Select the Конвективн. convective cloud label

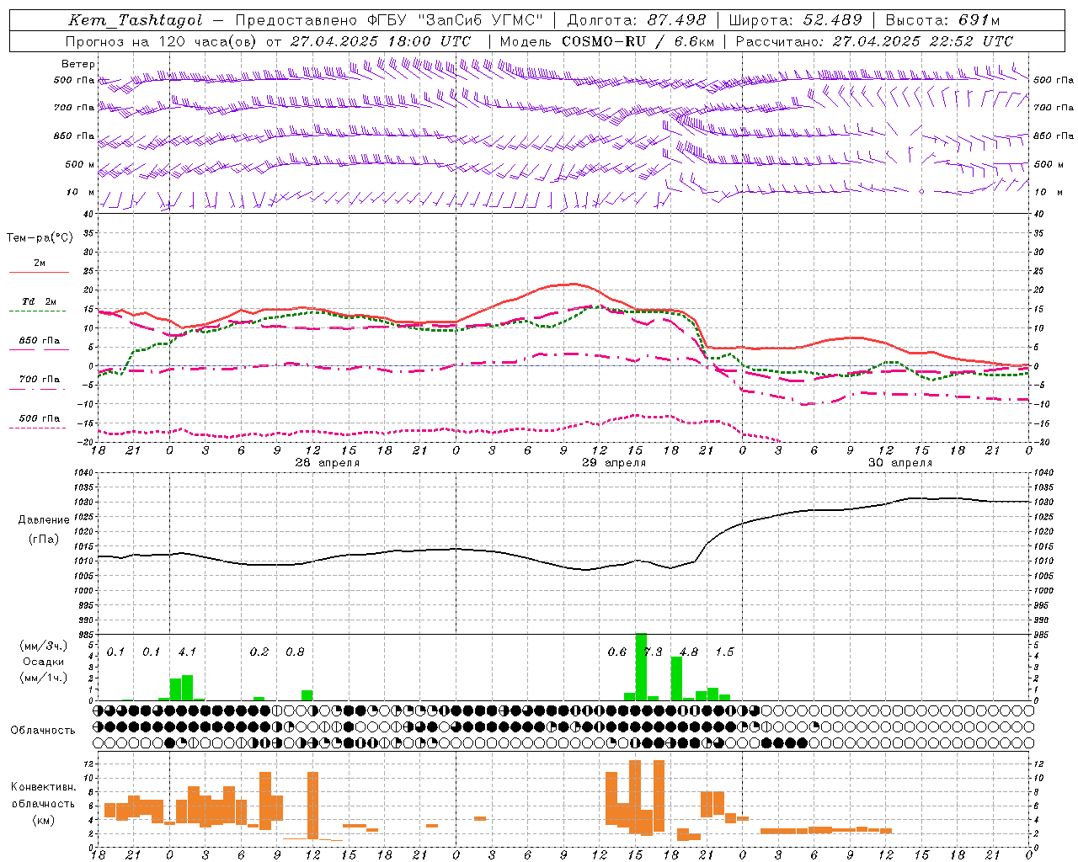coord(43,787)
